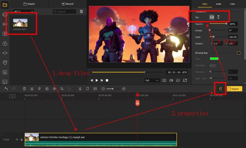Split clip with scissors tool
The width and height of the screenshot is (246, 148).
32,89
